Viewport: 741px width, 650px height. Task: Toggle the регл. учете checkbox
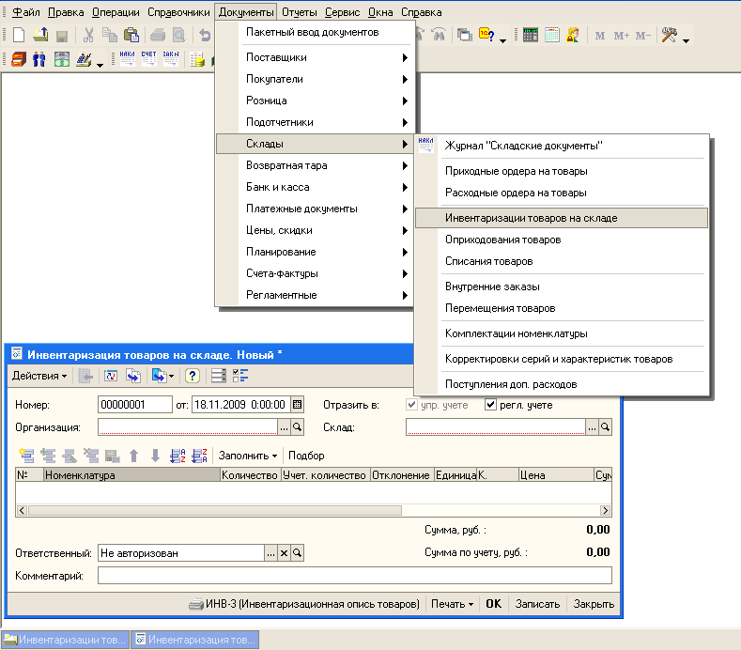pos(491,405)
